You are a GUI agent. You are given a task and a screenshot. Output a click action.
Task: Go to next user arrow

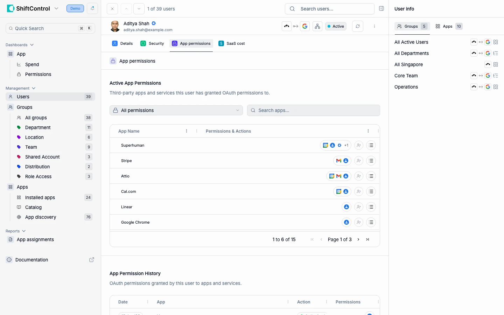tap(139, 9)
